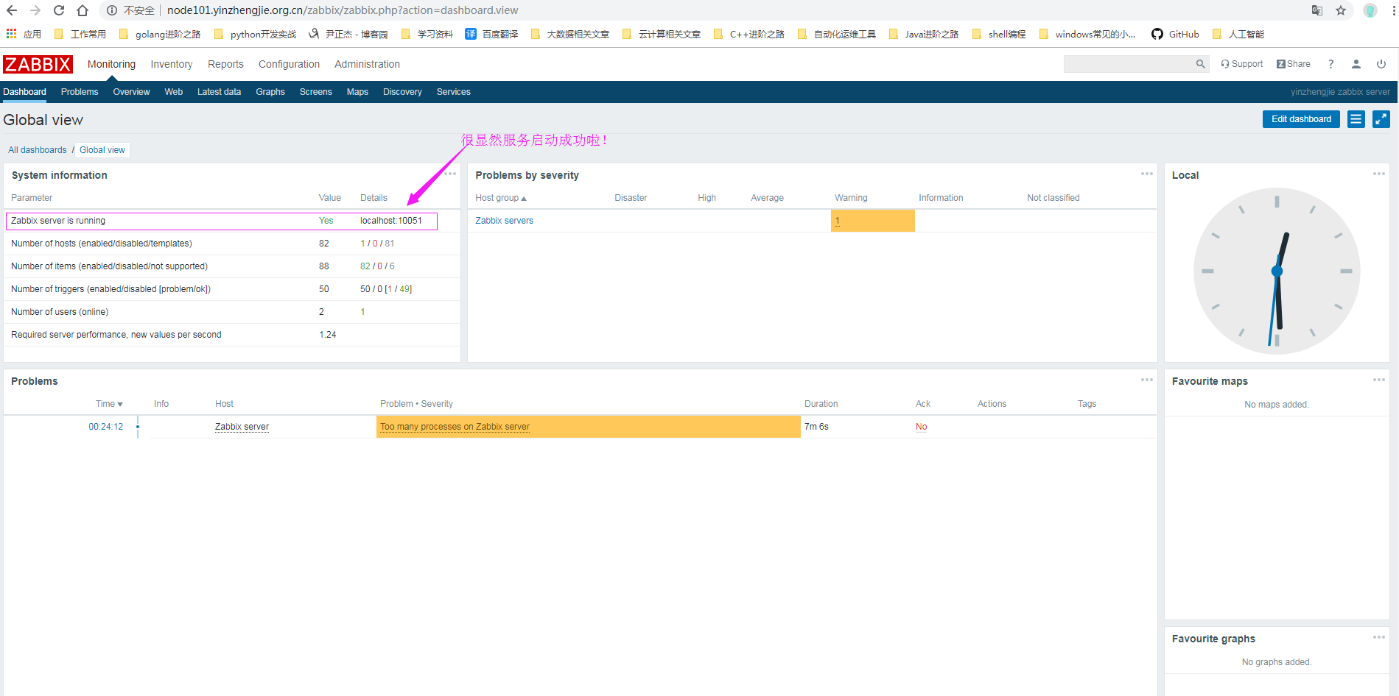Open System information widget menu dots

point(450,174)
